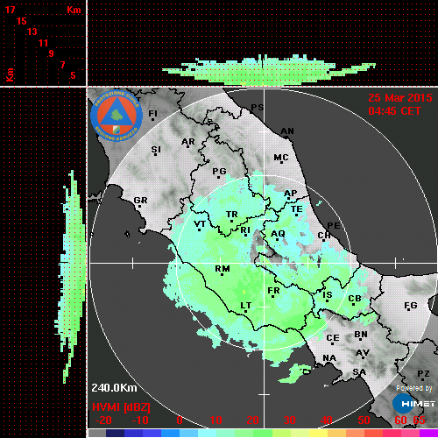Select the FI city label

(152, 113)
